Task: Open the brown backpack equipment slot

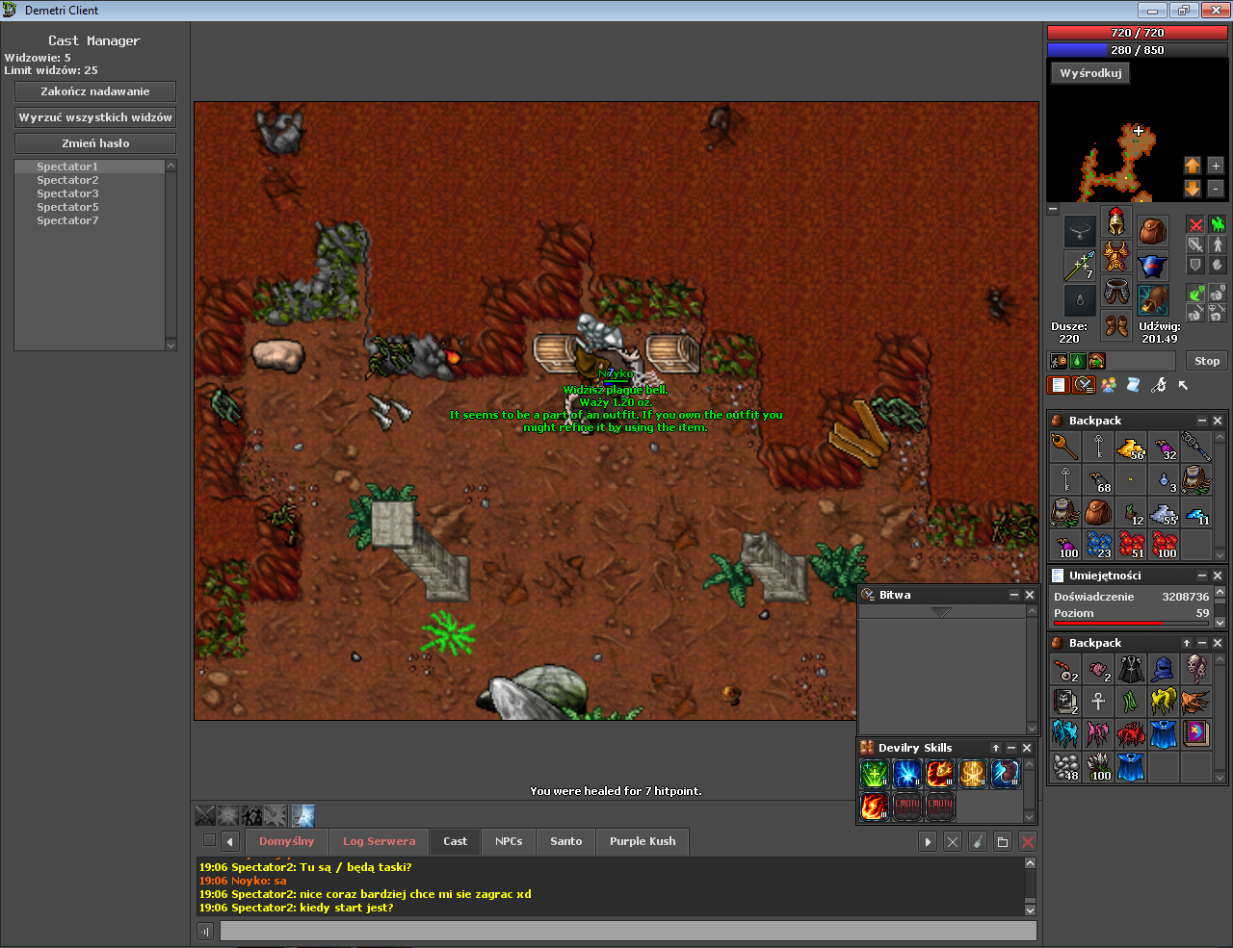Action: click(x=1153, y=231)
